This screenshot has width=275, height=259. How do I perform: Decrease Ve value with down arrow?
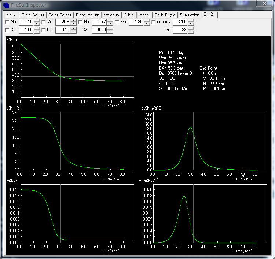click(73, 24)
